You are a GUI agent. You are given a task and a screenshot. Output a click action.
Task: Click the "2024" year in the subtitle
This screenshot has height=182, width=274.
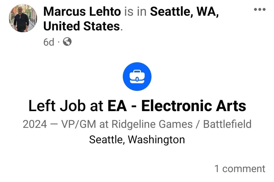[35, 124]
